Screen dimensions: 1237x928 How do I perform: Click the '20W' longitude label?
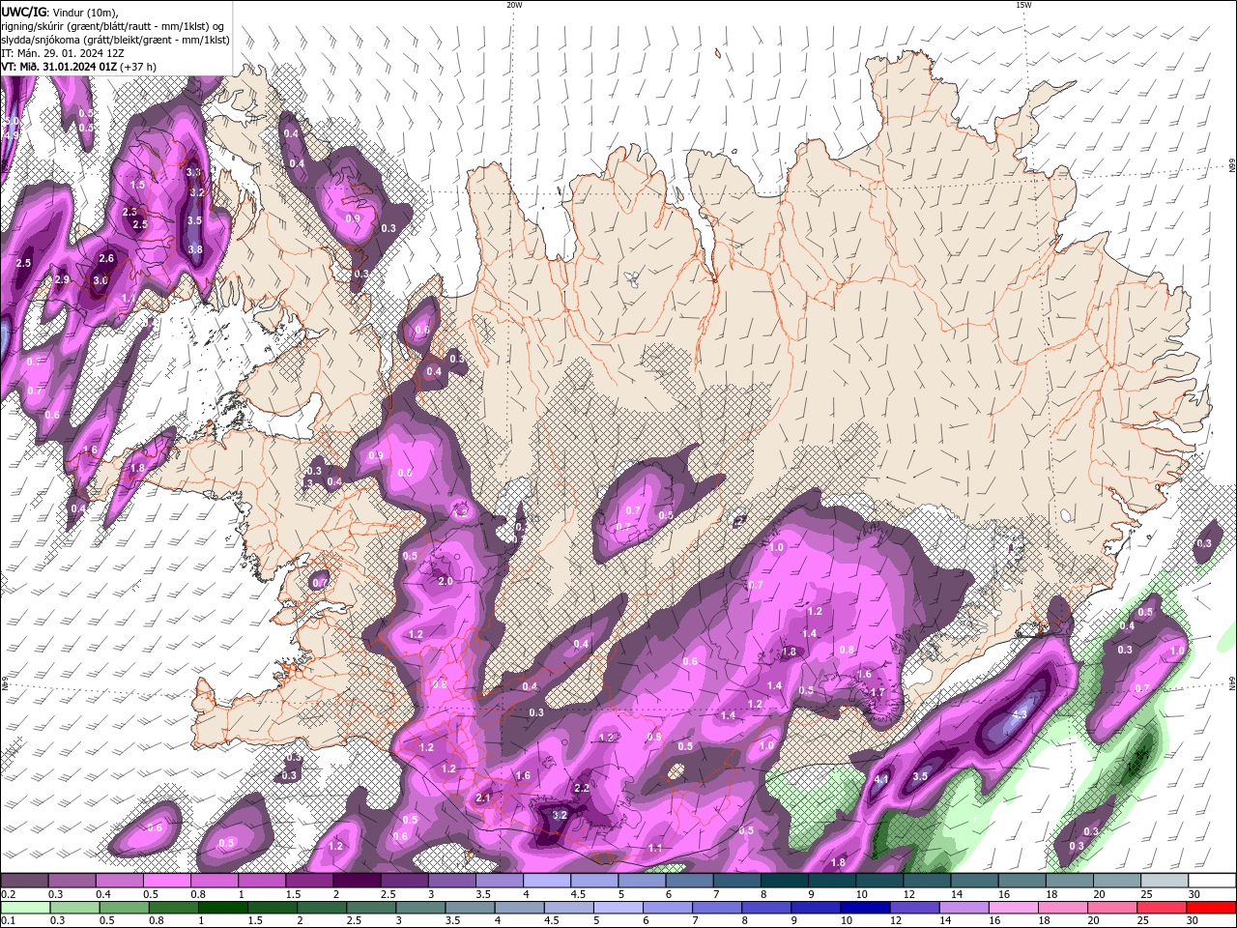pyautogui.click(x=514, y=5)
